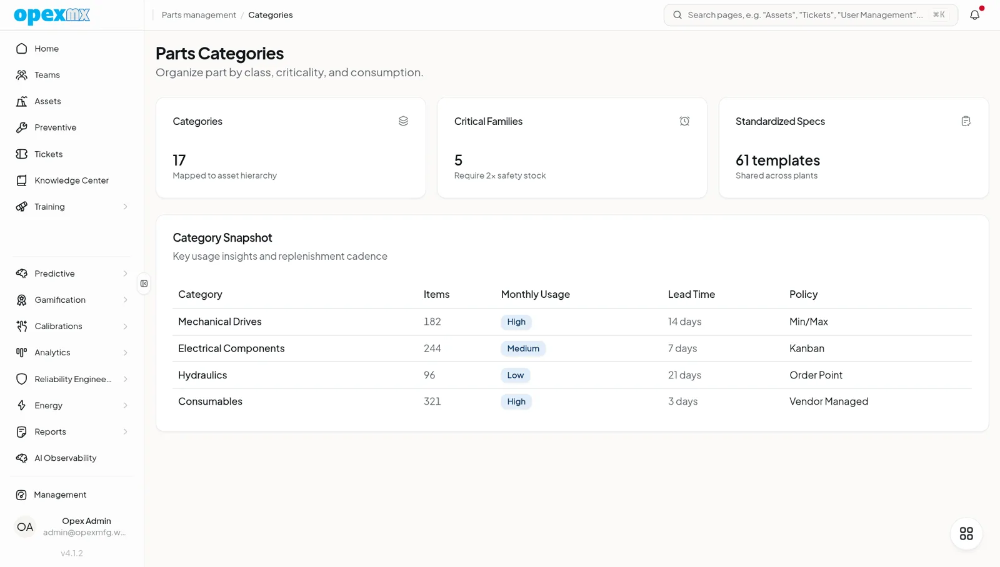Image resolution: width=1000 pixels, height=567 pixels.
Task: Expand the Energy submenu chevron
Action: [126, 406]
